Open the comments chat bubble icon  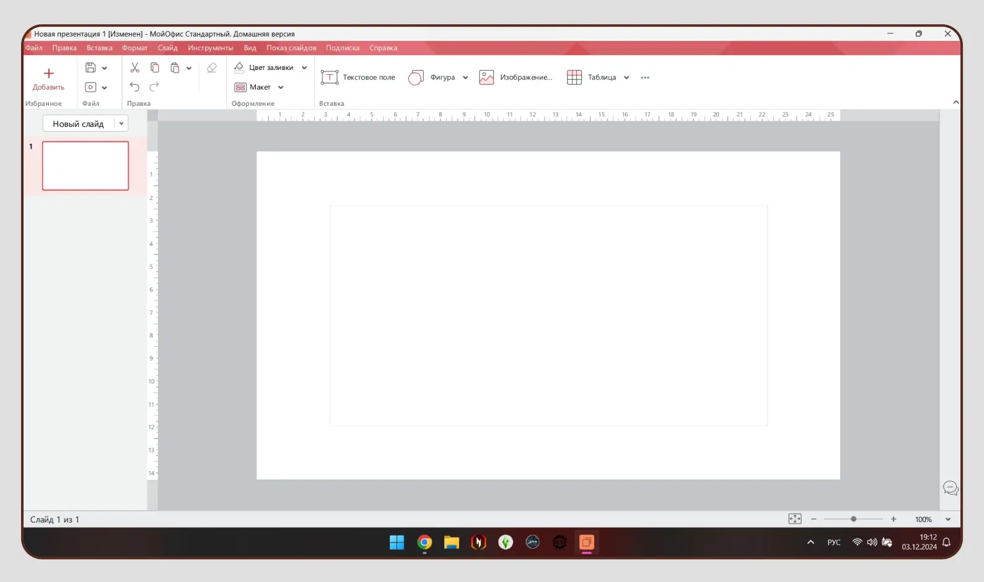click(x=951, y=489)
